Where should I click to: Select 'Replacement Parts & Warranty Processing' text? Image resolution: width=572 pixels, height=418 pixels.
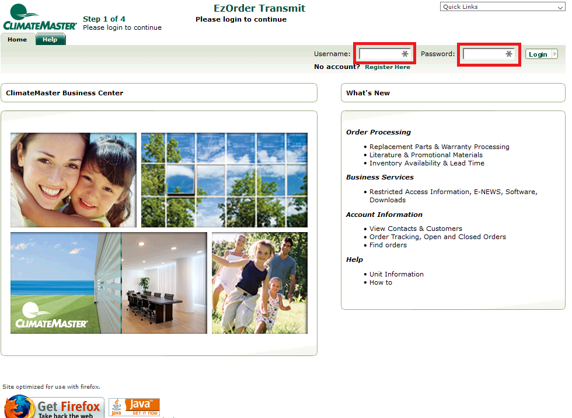(x=439, y=147)
